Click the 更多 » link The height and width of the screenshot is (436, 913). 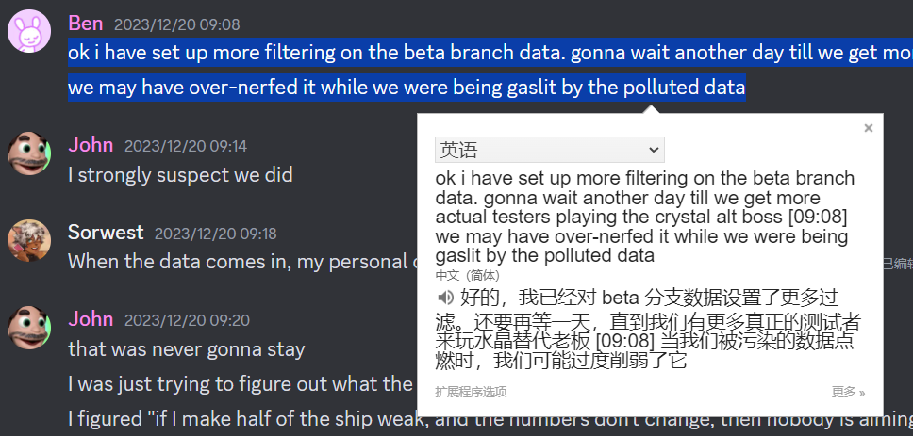[x=848, y=392]
